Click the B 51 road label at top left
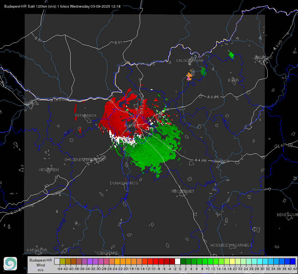 pyautogui.click(x=38, y=39)
